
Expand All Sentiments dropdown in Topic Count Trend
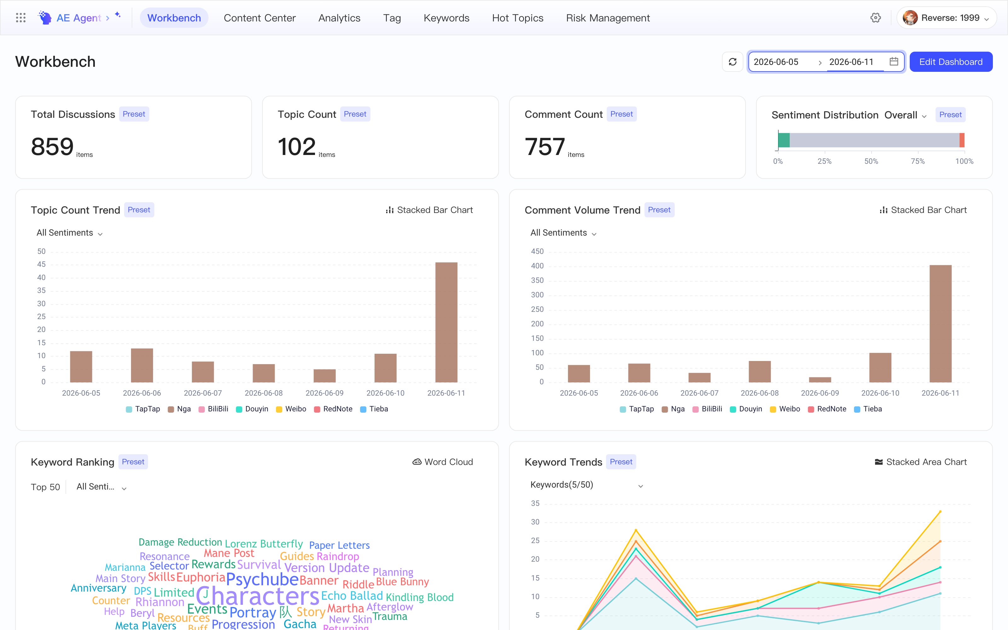70,233
